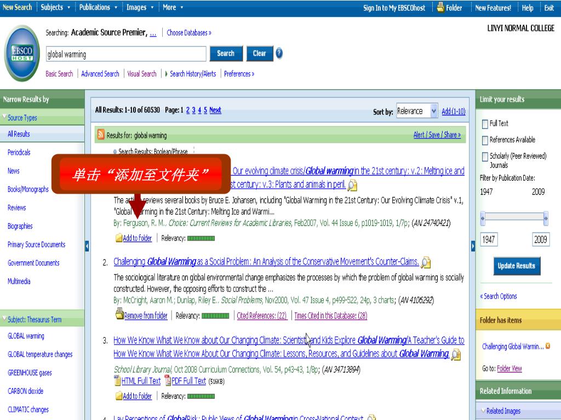The image size is (561, 420).
Task: Open Visual Search mode
Action: [142, 74]
